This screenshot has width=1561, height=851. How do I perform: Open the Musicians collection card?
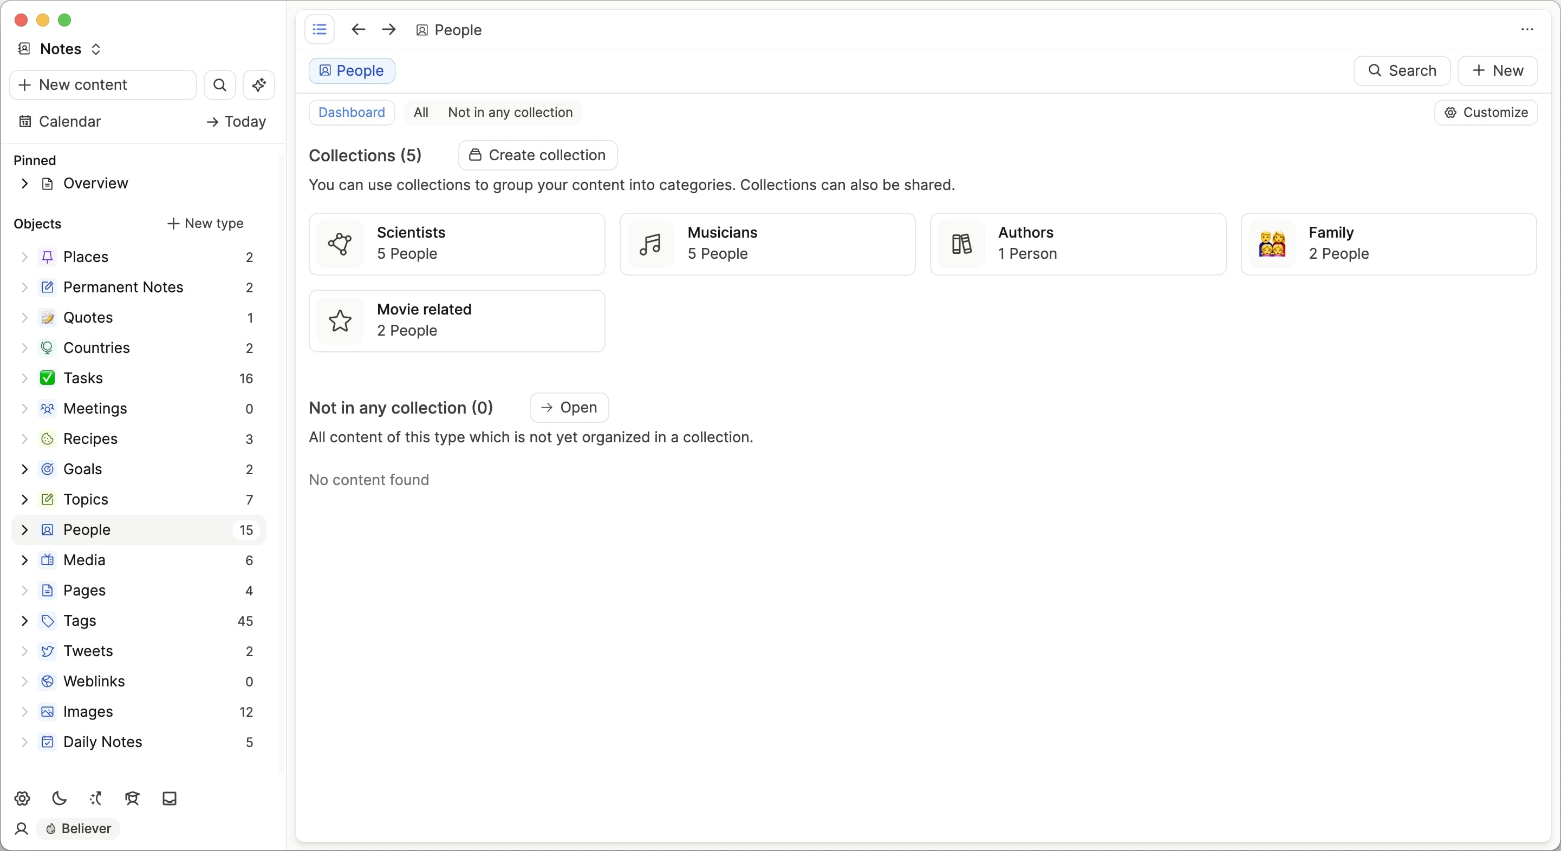tap(767, 244)
